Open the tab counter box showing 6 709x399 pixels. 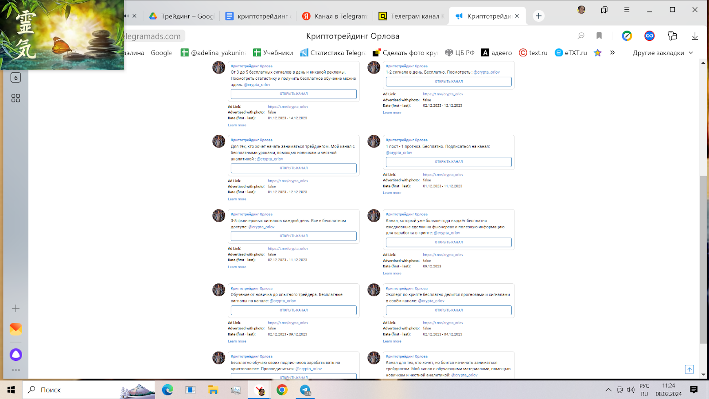pyautogui.click(x=16, y=78)
